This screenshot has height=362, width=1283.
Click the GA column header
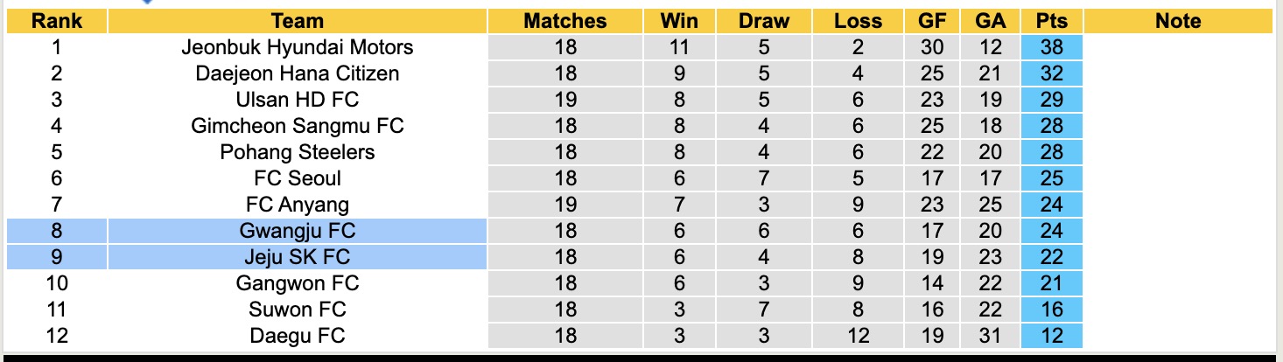pos(990,21)
